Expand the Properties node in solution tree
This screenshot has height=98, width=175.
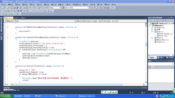(152, 28)
